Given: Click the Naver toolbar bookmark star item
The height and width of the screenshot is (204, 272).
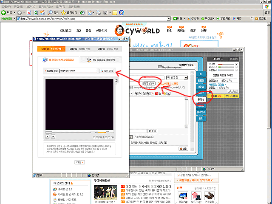Looking at the screenshot, I should click(x=208, y=19).
